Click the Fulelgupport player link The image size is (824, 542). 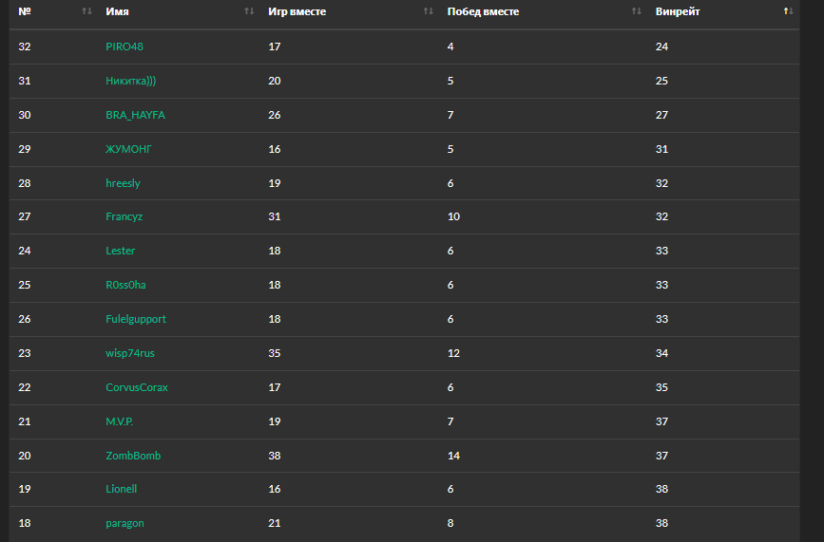point(136,319)
